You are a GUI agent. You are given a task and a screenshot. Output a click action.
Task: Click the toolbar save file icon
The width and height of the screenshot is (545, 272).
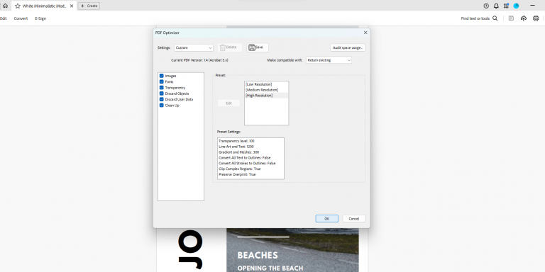tap(511, 18)
